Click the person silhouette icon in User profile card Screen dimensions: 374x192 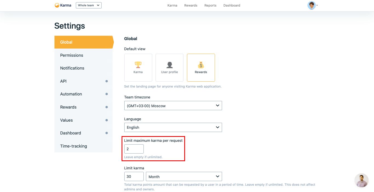169,65
